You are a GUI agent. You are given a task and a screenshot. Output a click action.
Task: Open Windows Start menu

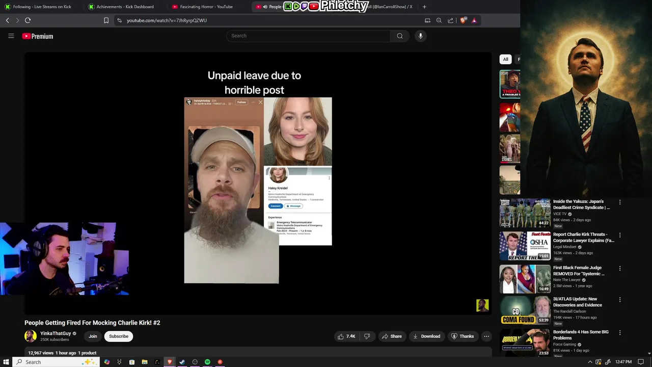[6, 362]
